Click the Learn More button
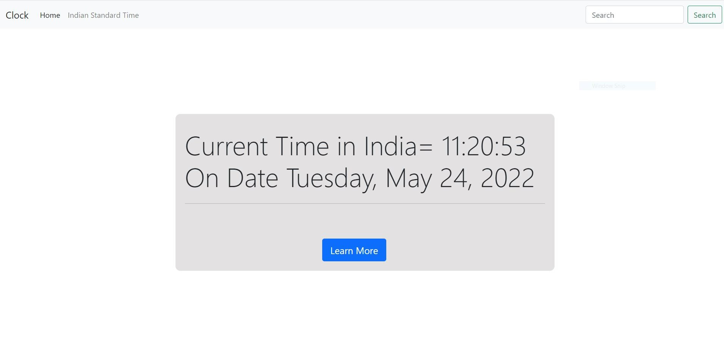This screenshot has height=345, width=724. tap(353, 250)
